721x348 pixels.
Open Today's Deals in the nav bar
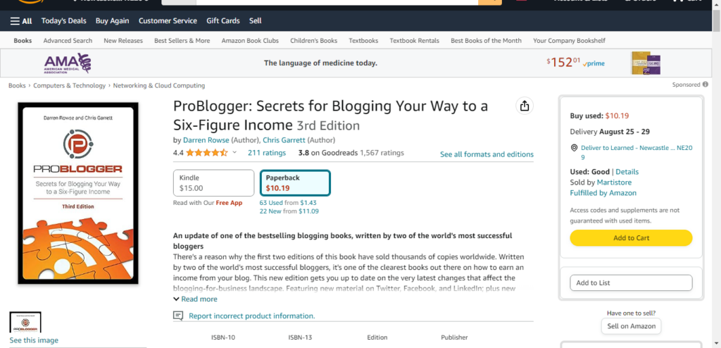(x=63, y=21)
